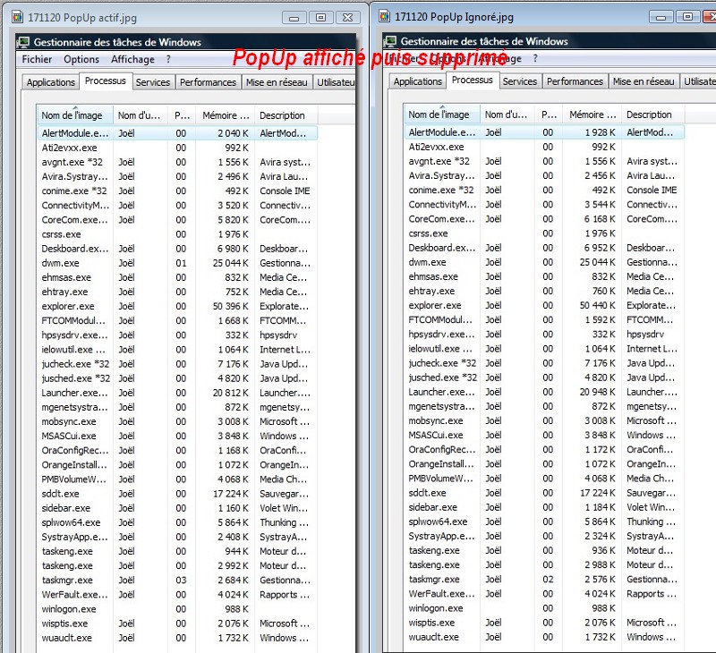The width and height of the screenshot is (716, 653).
Task: Sort by Nom d'u... column in right window
Action: 507,114
